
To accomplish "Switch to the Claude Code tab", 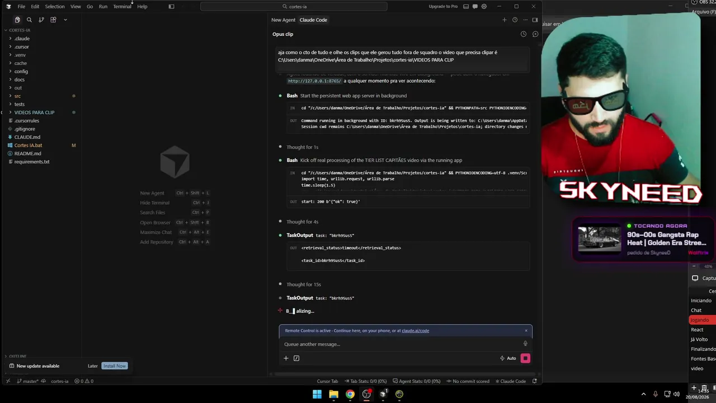I will (313, 20).
